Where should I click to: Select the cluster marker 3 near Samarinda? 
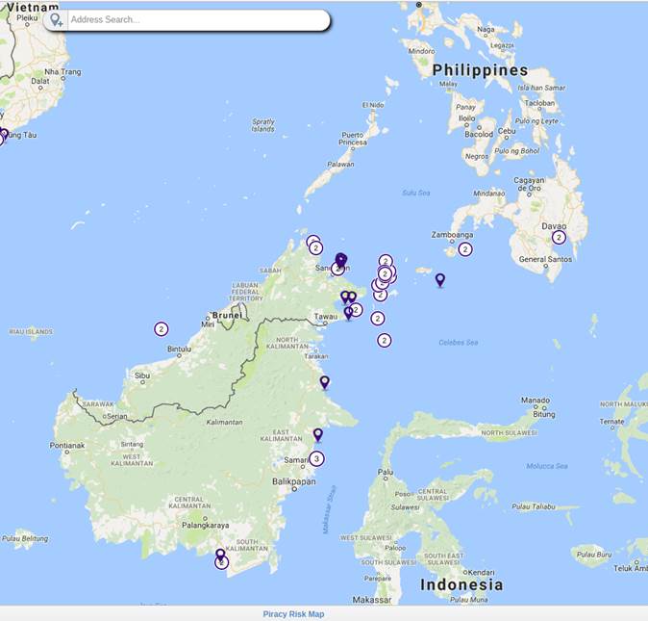[316, 458]
